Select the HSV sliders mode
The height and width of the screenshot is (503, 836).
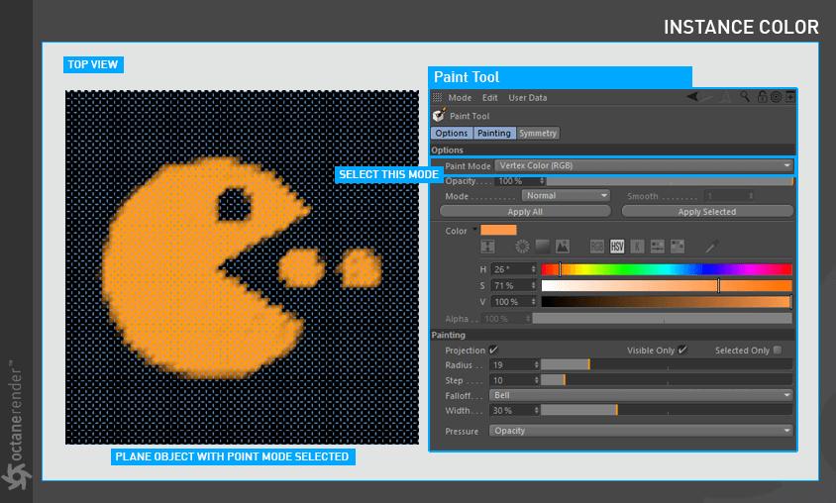(x=617, y=247)
